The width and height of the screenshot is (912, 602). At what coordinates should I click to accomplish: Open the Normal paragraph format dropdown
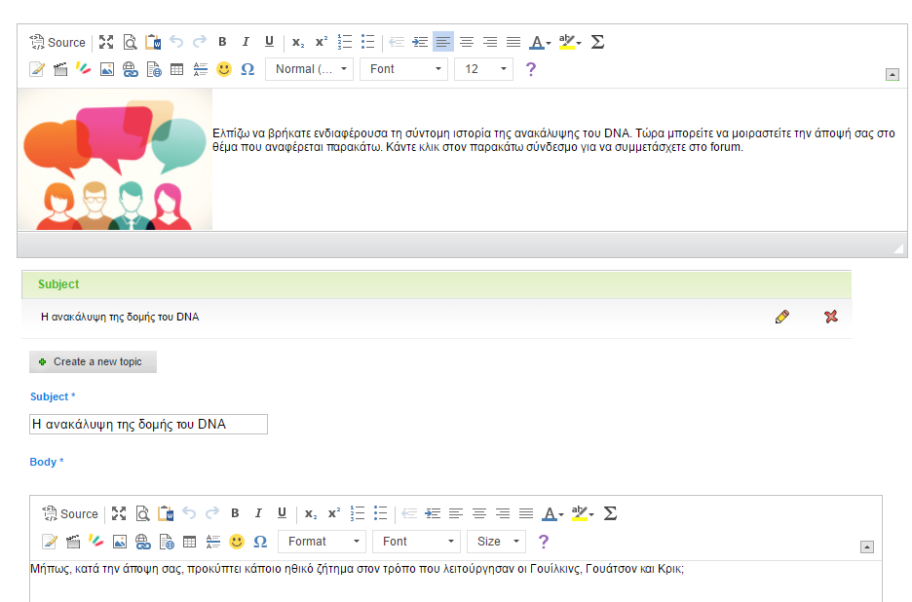click(310, 69)
